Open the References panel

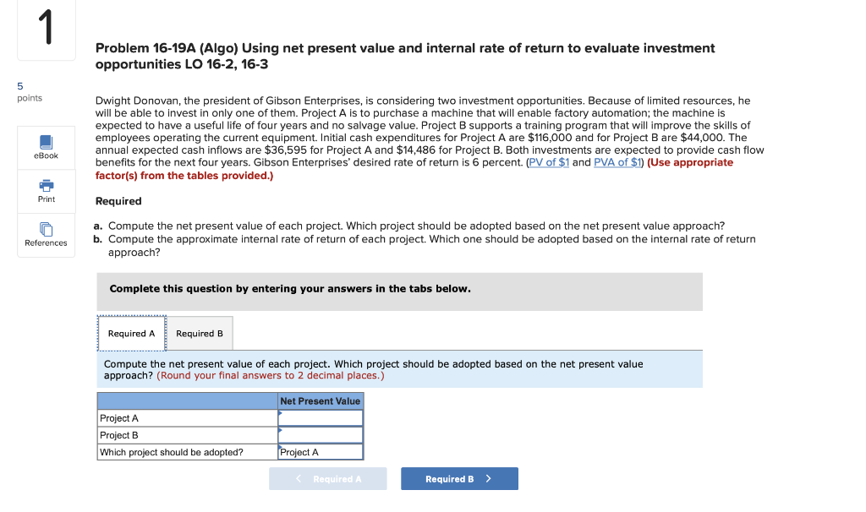[45, 235]
